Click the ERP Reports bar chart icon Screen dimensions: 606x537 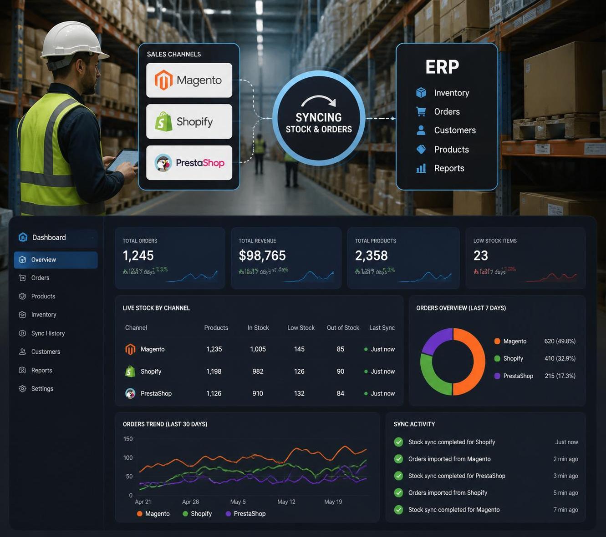click(421, 168)
